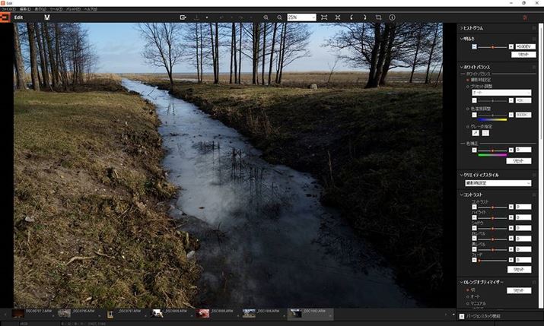Decrease color tint with minus button
544x326 pixels.
[474, 150]
